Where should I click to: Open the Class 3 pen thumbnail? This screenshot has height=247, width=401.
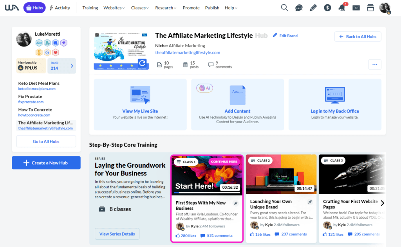coord(352,174)
